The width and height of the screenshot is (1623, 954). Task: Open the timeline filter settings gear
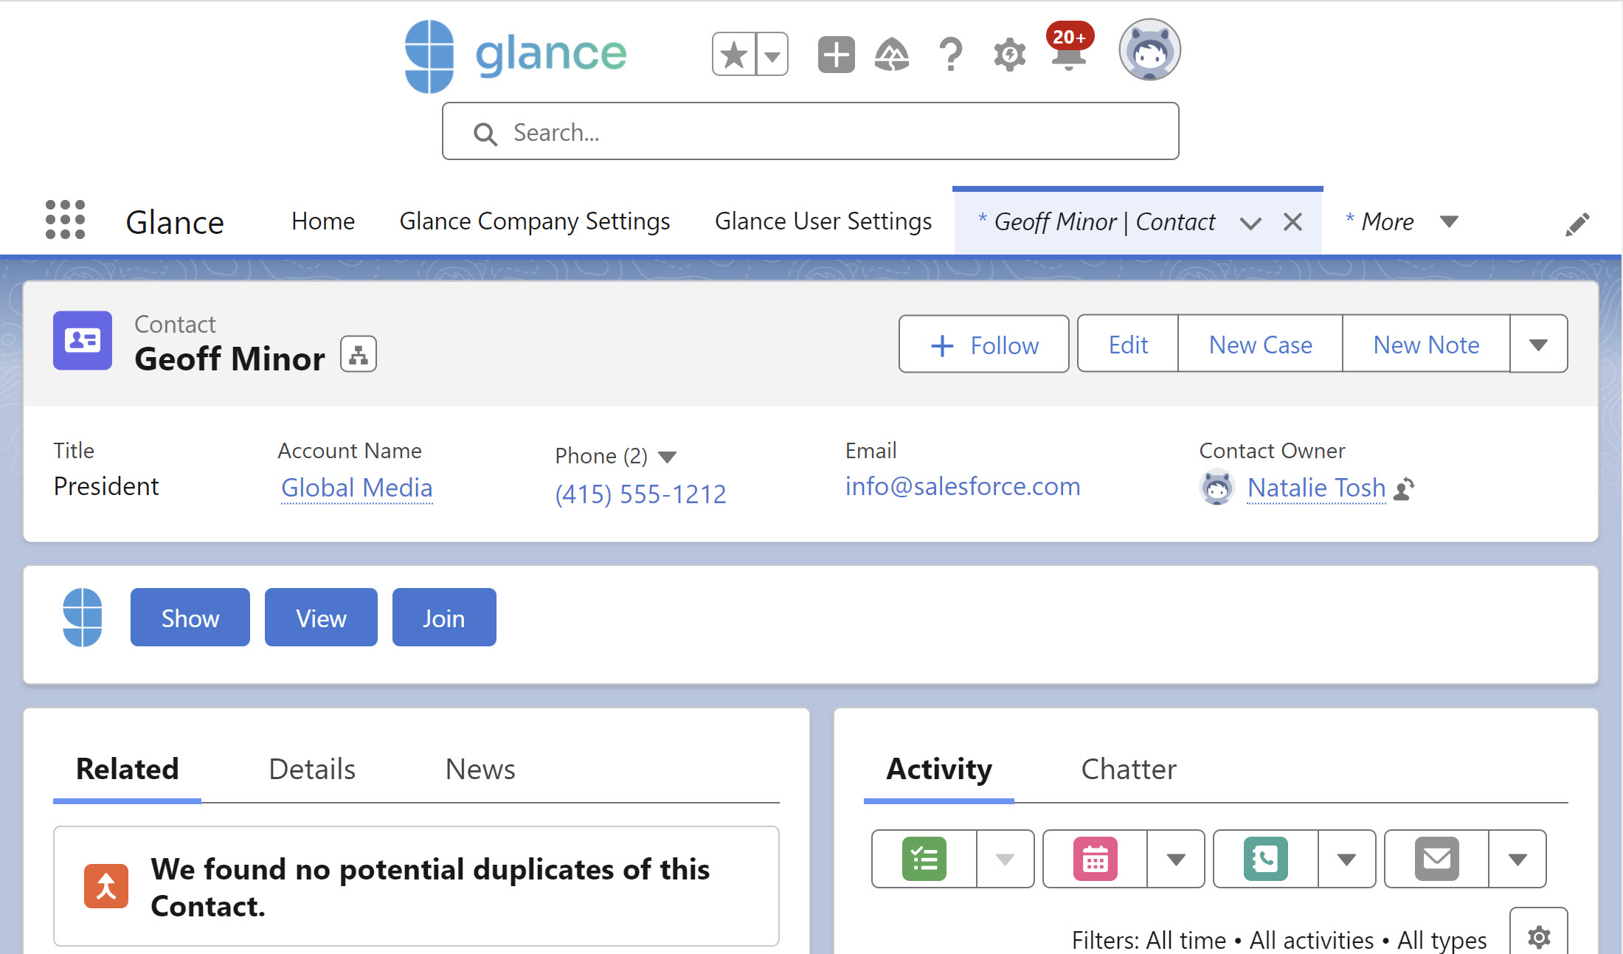[x=1538, y=937]
